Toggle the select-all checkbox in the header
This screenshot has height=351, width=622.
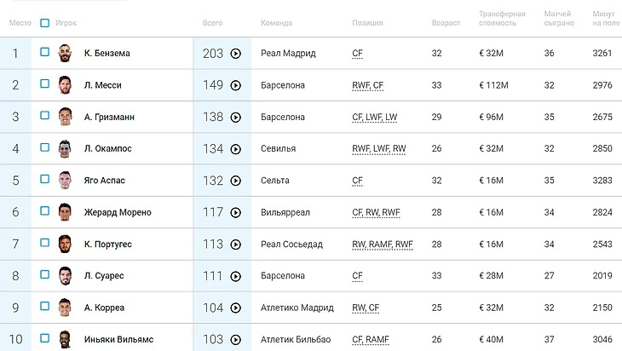pyautogui.click(x=44, y=23)
